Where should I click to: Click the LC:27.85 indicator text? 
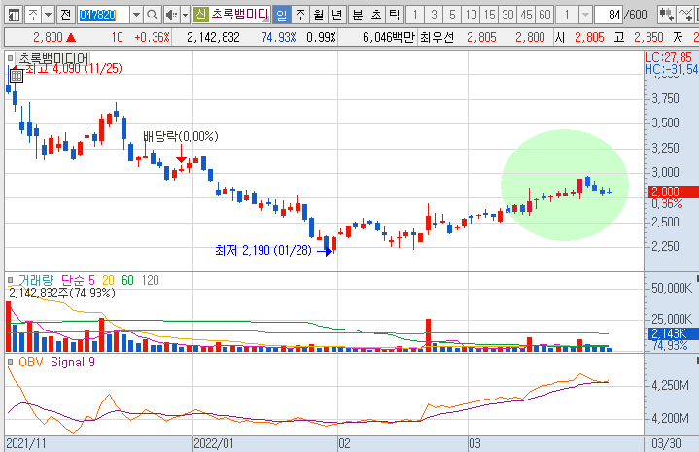point(668,57)
